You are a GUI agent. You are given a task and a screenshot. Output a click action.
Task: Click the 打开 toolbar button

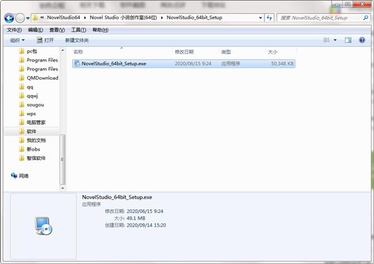click(x=45, y=40)
